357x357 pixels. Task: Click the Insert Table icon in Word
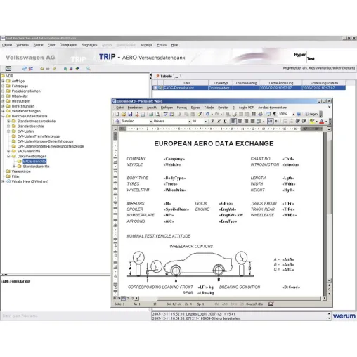click(241, 114)
